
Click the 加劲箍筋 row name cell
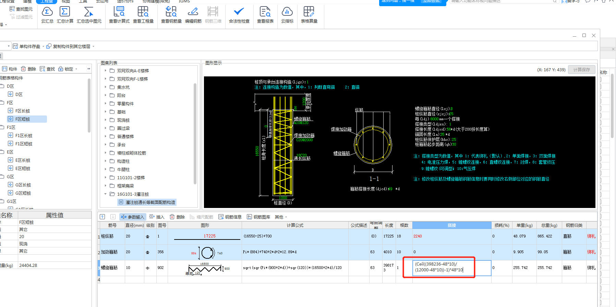112,252
